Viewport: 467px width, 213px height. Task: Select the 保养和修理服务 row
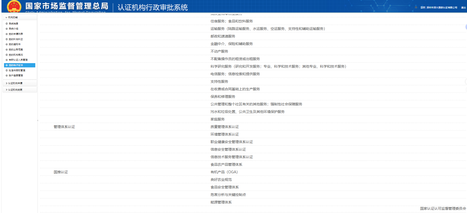253,97
